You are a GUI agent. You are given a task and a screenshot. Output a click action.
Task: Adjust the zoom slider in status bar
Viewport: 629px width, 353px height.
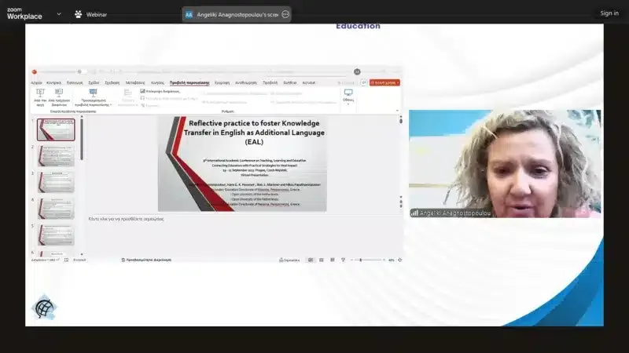[x=361, y=260]
